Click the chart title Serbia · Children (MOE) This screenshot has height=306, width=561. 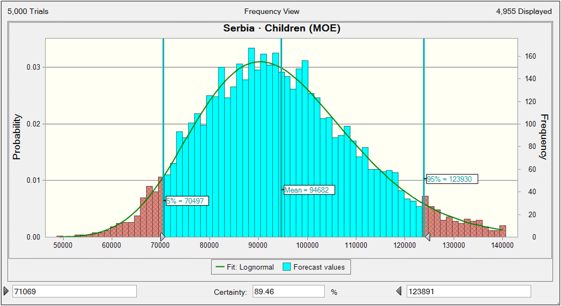click(x=282, y=28)
